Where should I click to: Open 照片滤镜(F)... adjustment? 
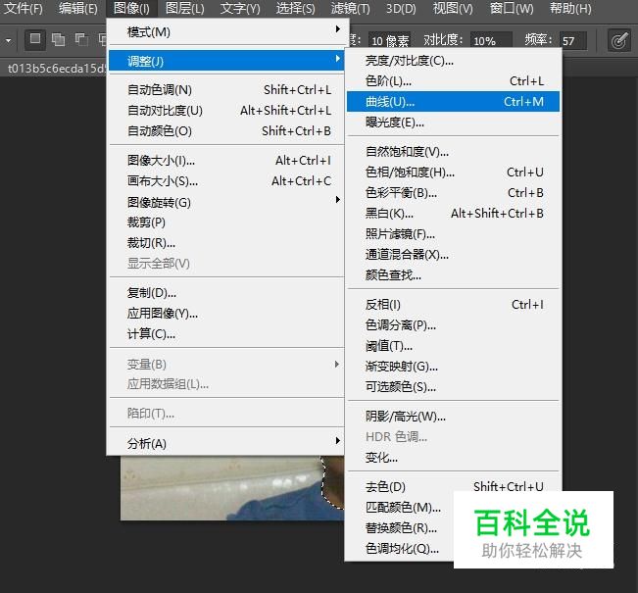click(x=453, y=234)
